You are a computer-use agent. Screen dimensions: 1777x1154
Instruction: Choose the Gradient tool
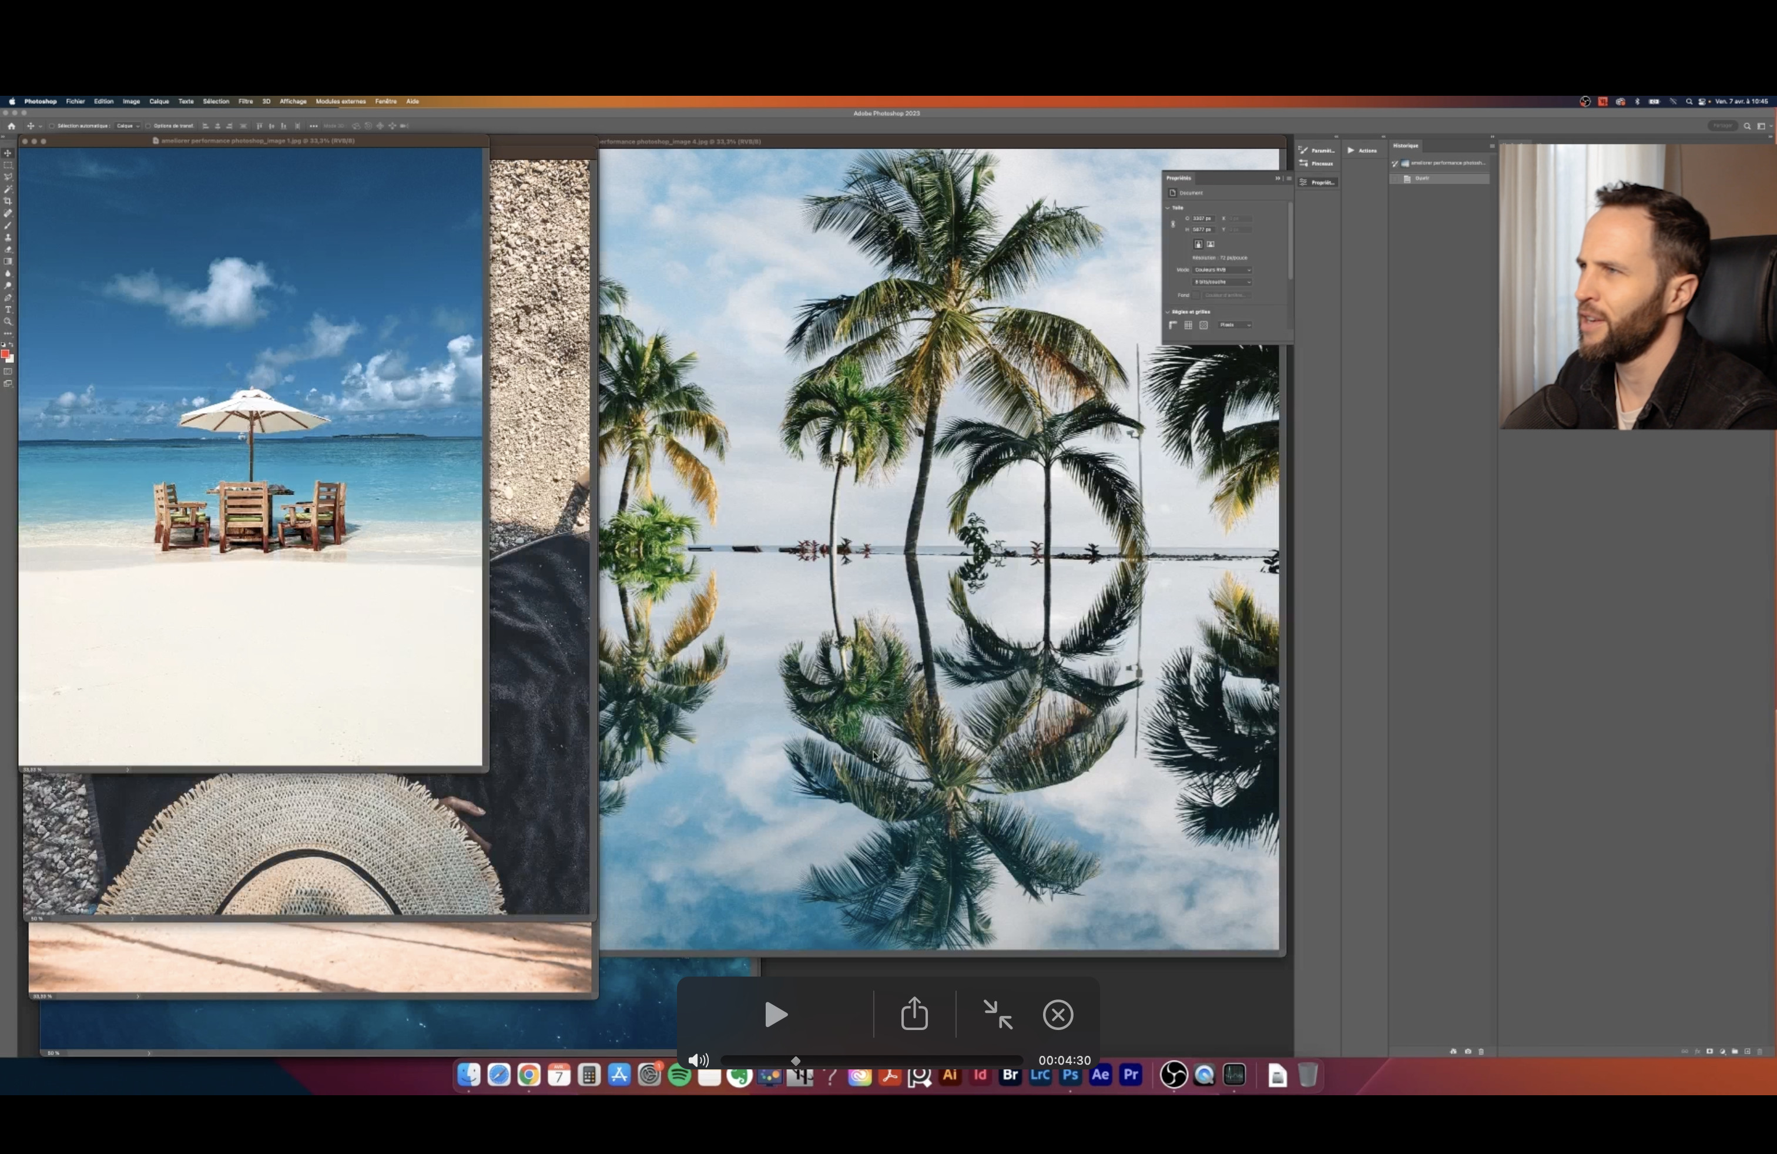(8, 262)
